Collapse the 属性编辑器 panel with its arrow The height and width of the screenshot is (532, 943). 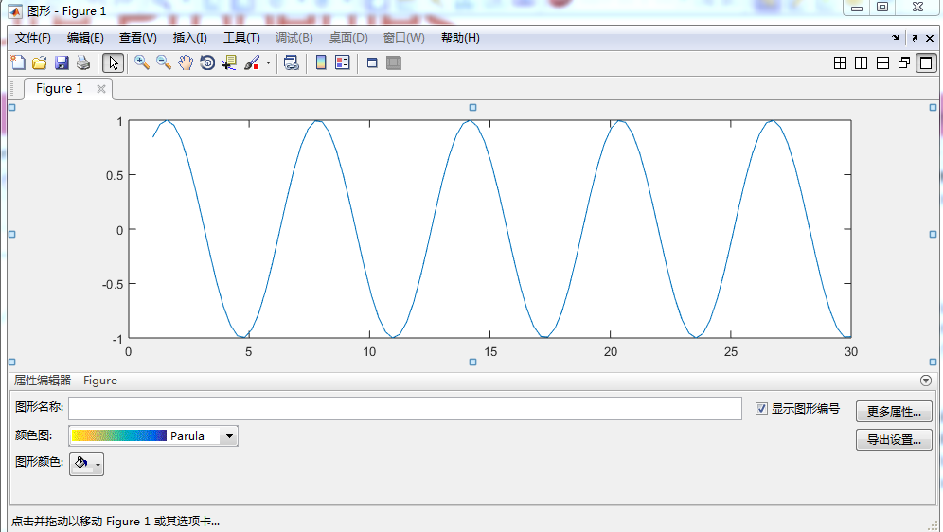click(925, 381)
